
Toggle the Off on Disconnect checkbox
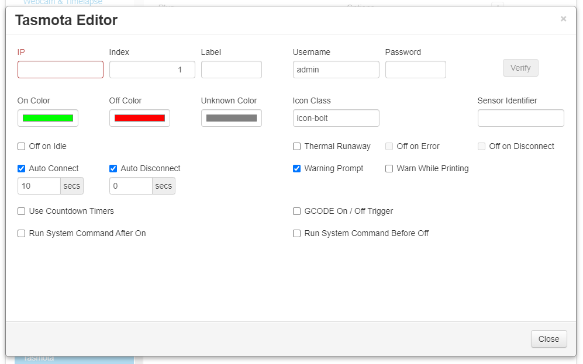pos(481,146)
